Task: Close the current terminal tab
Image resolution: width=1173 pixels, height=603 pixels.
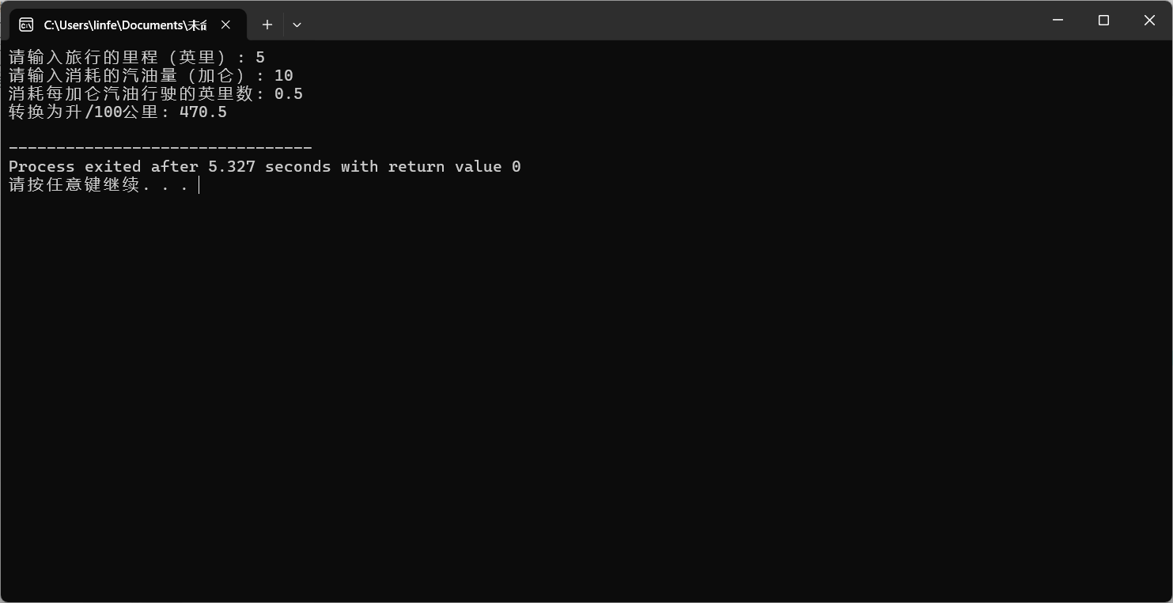Action: [x=225, y=25]
